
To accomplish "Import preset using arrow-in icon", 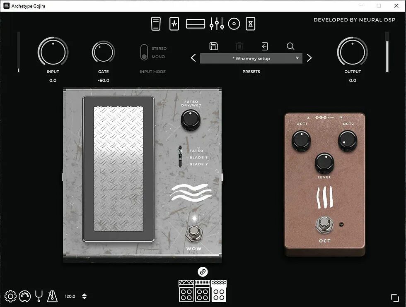I will click(x=265, y=46).
